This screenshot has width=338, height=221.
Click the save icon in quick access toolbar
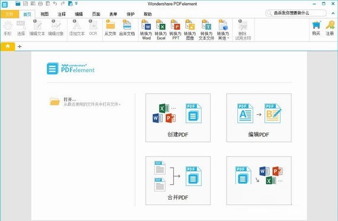pos(25,4)
